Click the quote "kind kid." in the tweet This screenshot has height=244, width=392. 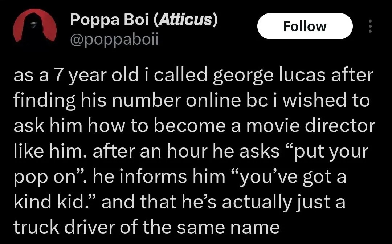(x=55, y=202)
